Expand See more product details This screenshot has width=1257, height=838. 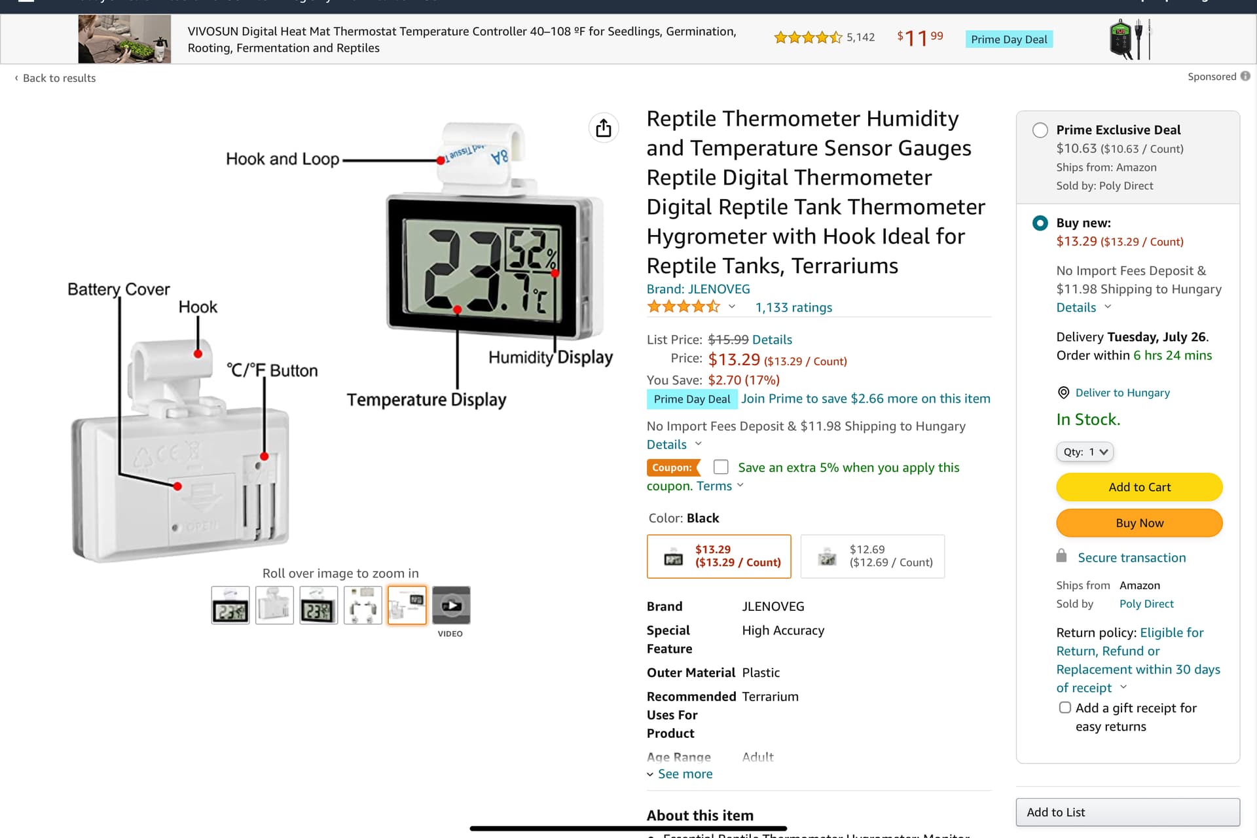pyautogui.click(x=680, y=774)
